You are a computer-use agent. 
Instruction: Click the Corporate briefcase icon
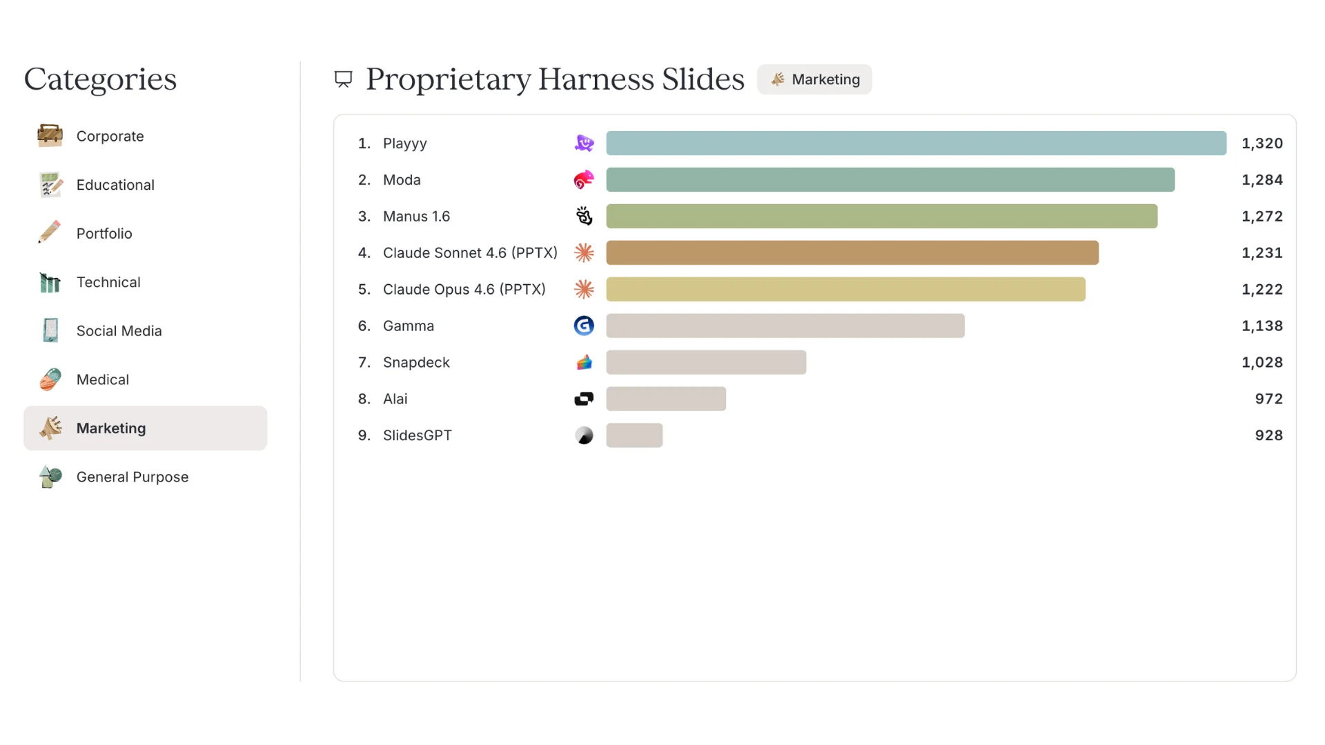(x=50, y=136)
